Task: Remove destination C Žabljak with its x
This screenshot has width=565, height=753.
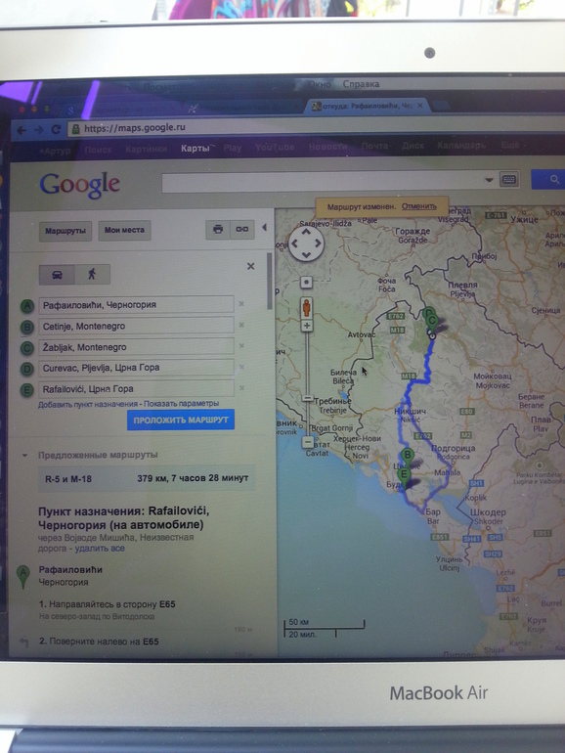Action: [241, 346]
